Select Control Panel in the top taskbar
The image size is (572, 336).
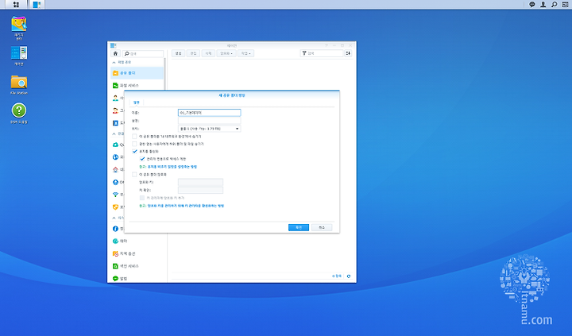click(x=37, y=5)
